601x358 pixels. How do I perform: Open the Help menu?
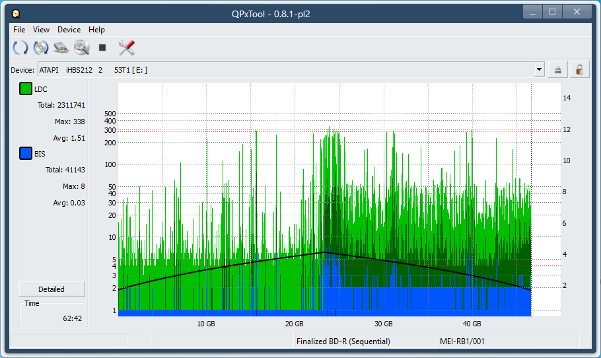96,30
